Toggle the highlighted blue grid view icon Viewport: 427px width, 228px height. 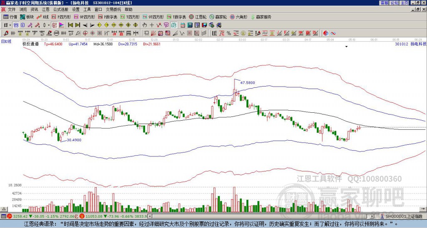[x=16, y=25]
